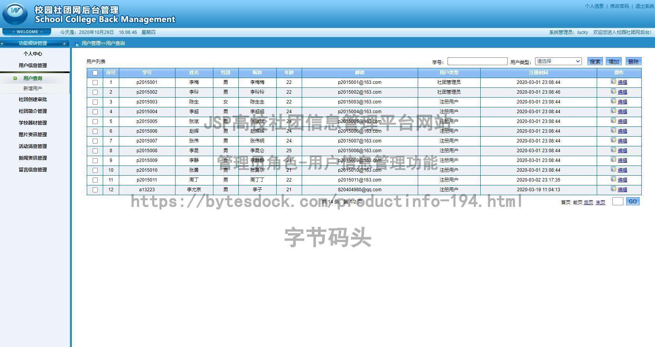The image size is (655, 347).
Task: Click the edit icon for row p2015006
Action: (x=613, y=130)
